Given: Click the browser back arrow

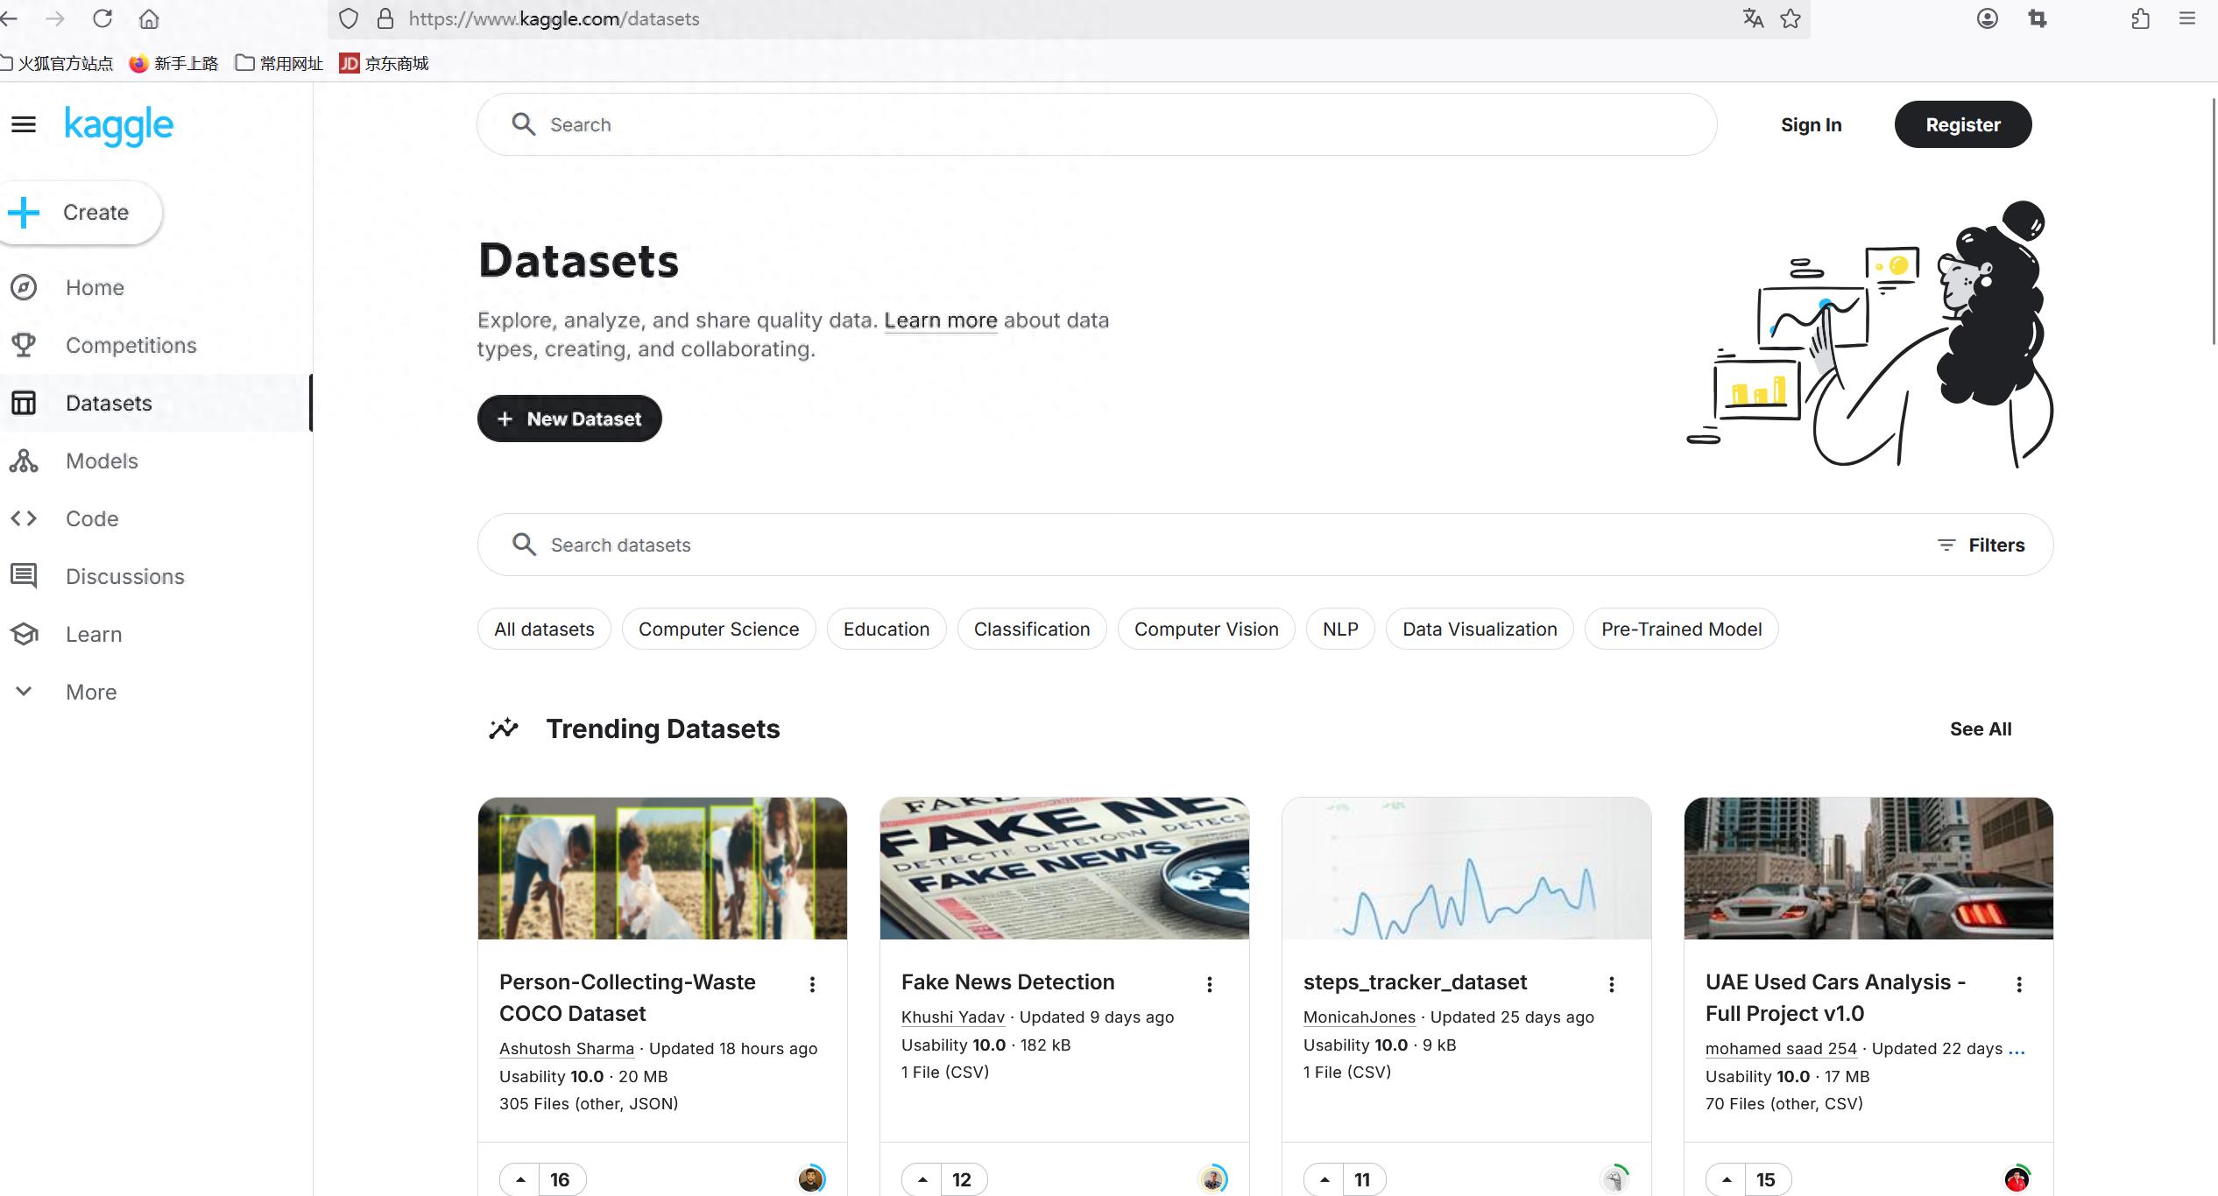Looking at the screenshot, I should tap(9, 18).
